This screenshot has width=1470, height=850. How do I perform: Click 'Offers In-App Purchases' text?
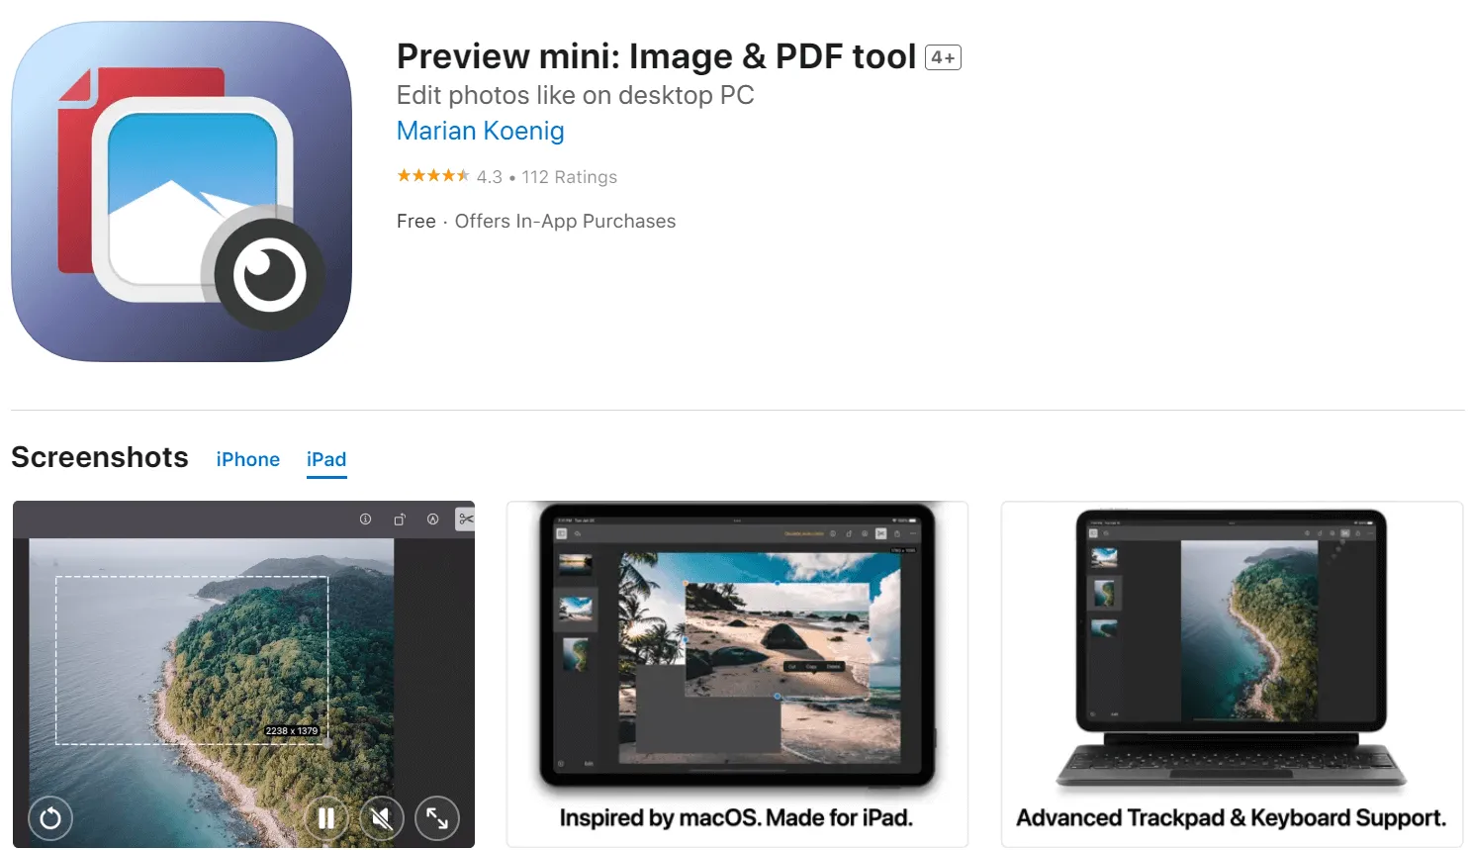point(565,222)
